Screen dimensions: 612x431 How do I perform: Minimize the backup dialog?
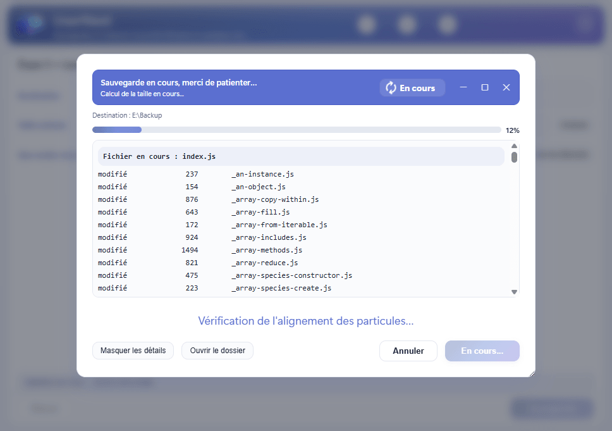click(463, 87)
